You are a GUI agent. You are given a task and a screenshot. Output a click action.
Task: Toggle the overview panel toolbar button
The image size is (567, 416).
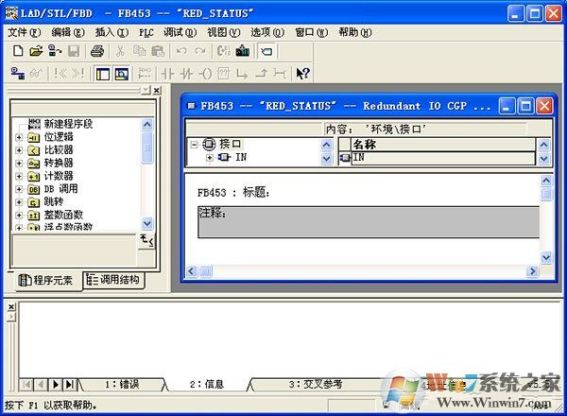pyautogui.click(x=103, y=73)
